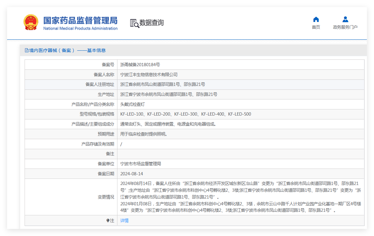Click the product name 头戴式检查灯
The image size is (374, 236).
click(x=132, y=104)
